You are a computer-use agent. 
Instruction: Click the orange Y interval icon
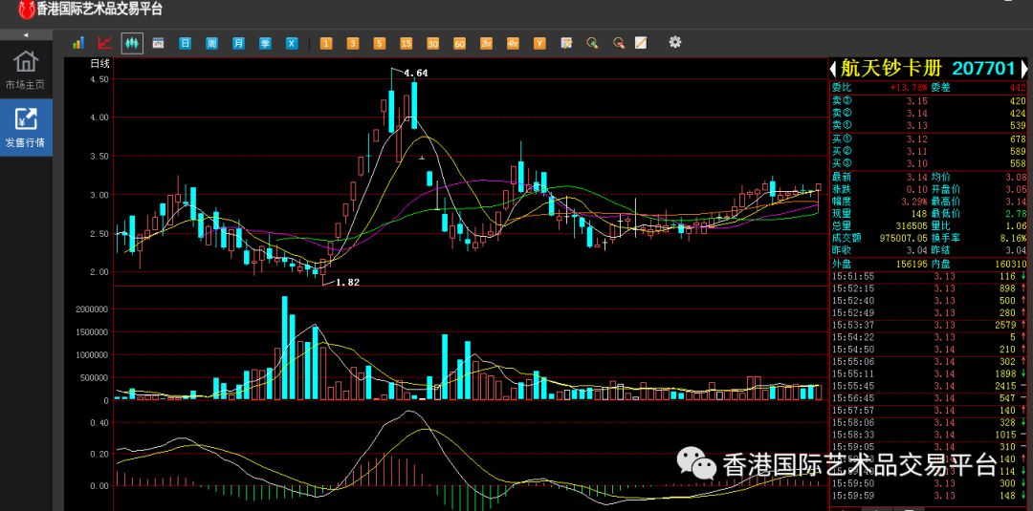(539, 43)
